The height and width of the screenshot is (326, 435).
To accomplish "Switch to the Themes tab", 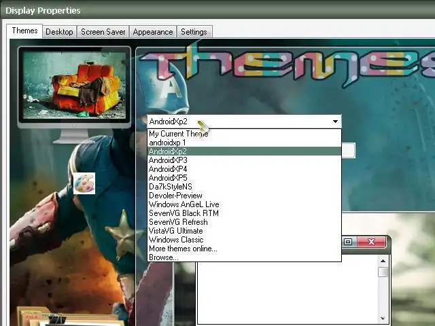I will click(x=24, y=31).
